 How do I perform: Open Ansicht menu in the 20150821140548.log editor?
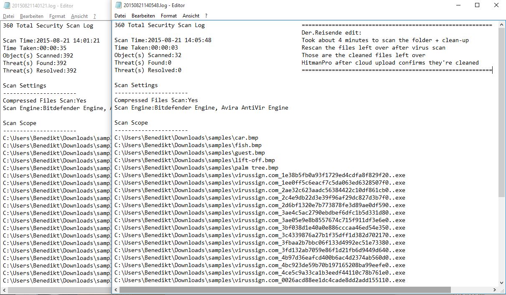[191, 16]
